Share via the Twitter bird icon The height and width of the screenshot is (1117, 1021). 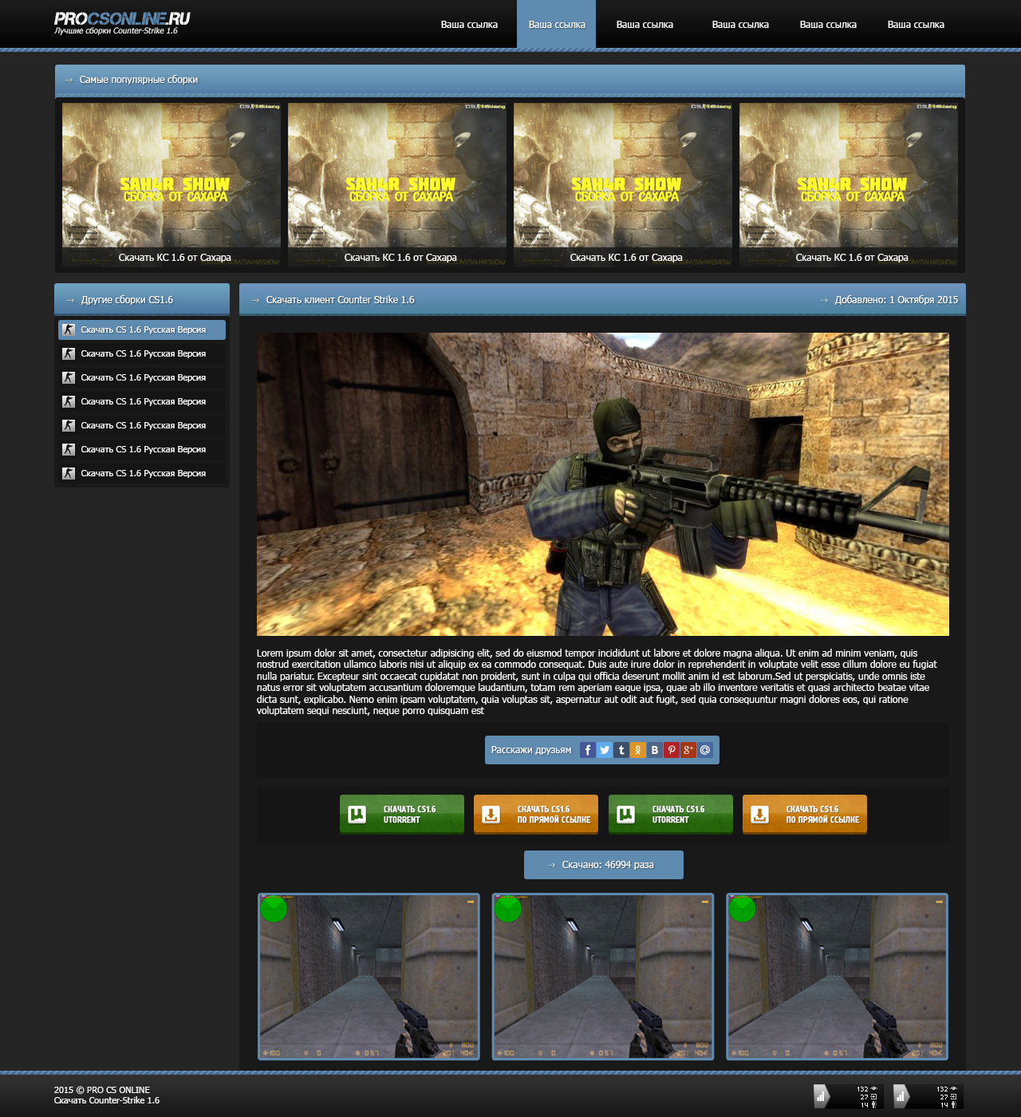(x=605, y=750)
